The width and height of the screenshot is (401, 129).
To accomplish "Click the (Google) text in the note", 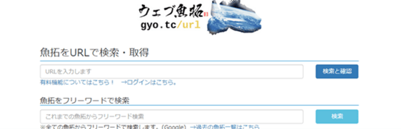I will coord(174,127).
